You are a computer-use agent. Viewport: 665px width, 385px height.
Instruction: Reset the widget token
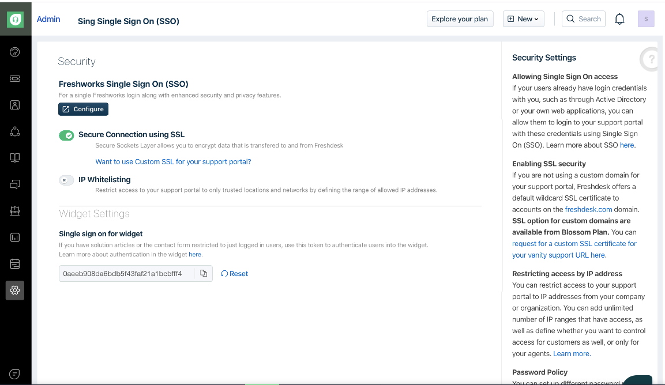[235, 274]
